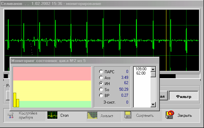Image resolution: width=204 pixels, height=128 pixels.
Task: Click the Анализ histogram icon
Action: [x=92, y=115]
